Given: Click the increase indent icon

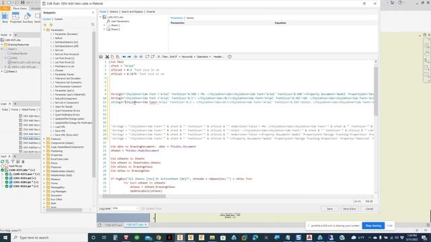Looking at the screenshot, I should [135, 56].
